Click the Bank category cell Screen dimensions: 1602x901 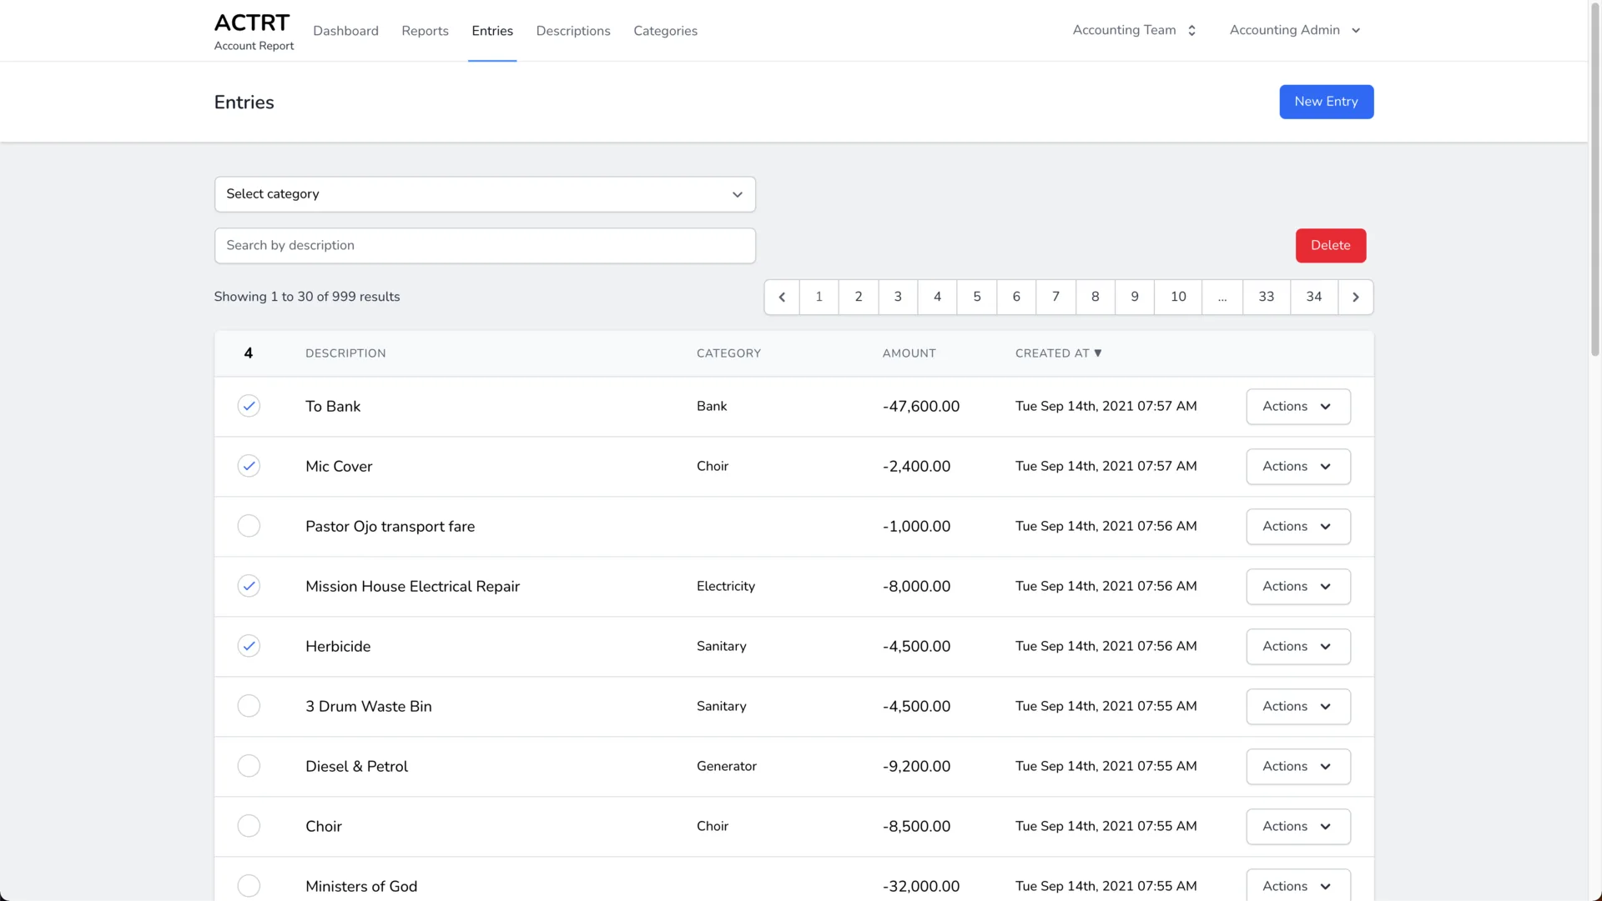coord(712,406)
